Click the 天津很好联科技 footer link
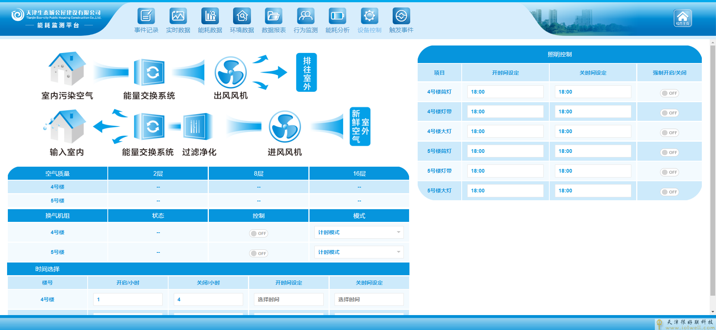Image resolution: width=716 pixels, height=330 pixels. point(685,324)
